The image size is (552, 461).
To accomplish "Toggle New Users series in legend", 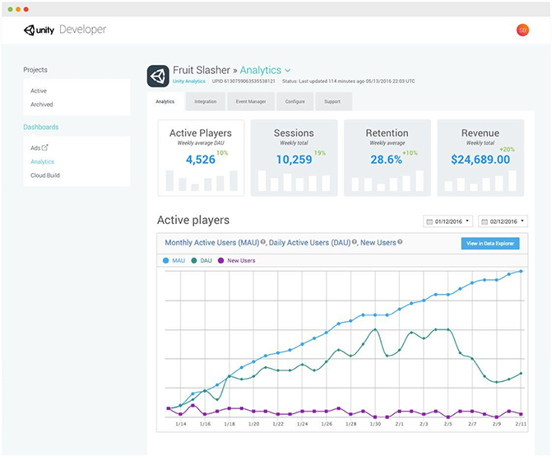I will click(x=237, y=261).
